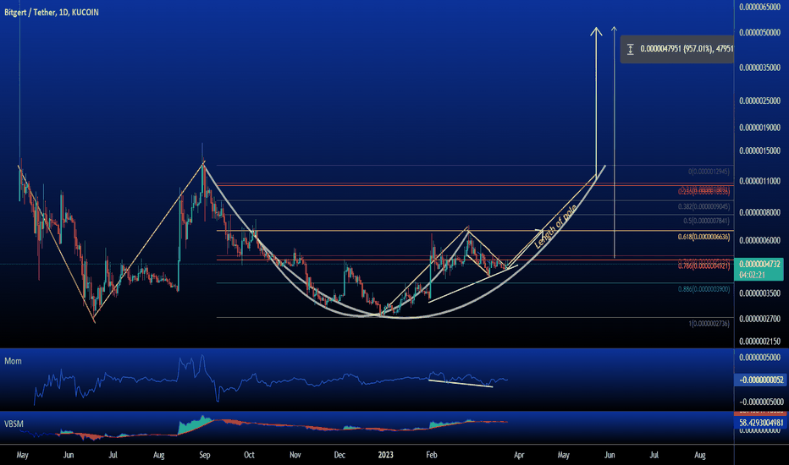Click the VBSM value tag 58.4293004981

click(760, 423)
